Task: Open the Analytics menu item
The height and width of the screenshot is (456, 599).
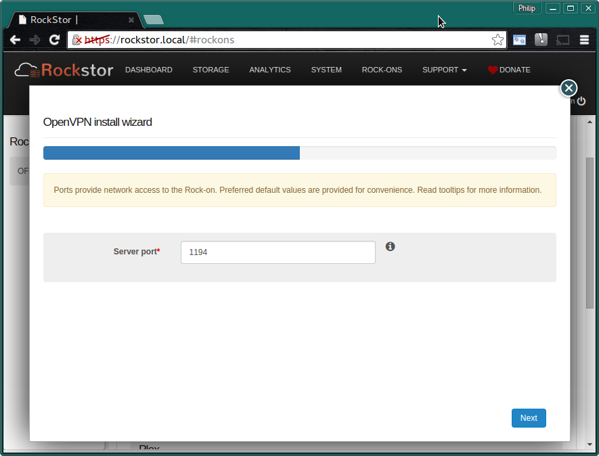Action: coord(270,70)
